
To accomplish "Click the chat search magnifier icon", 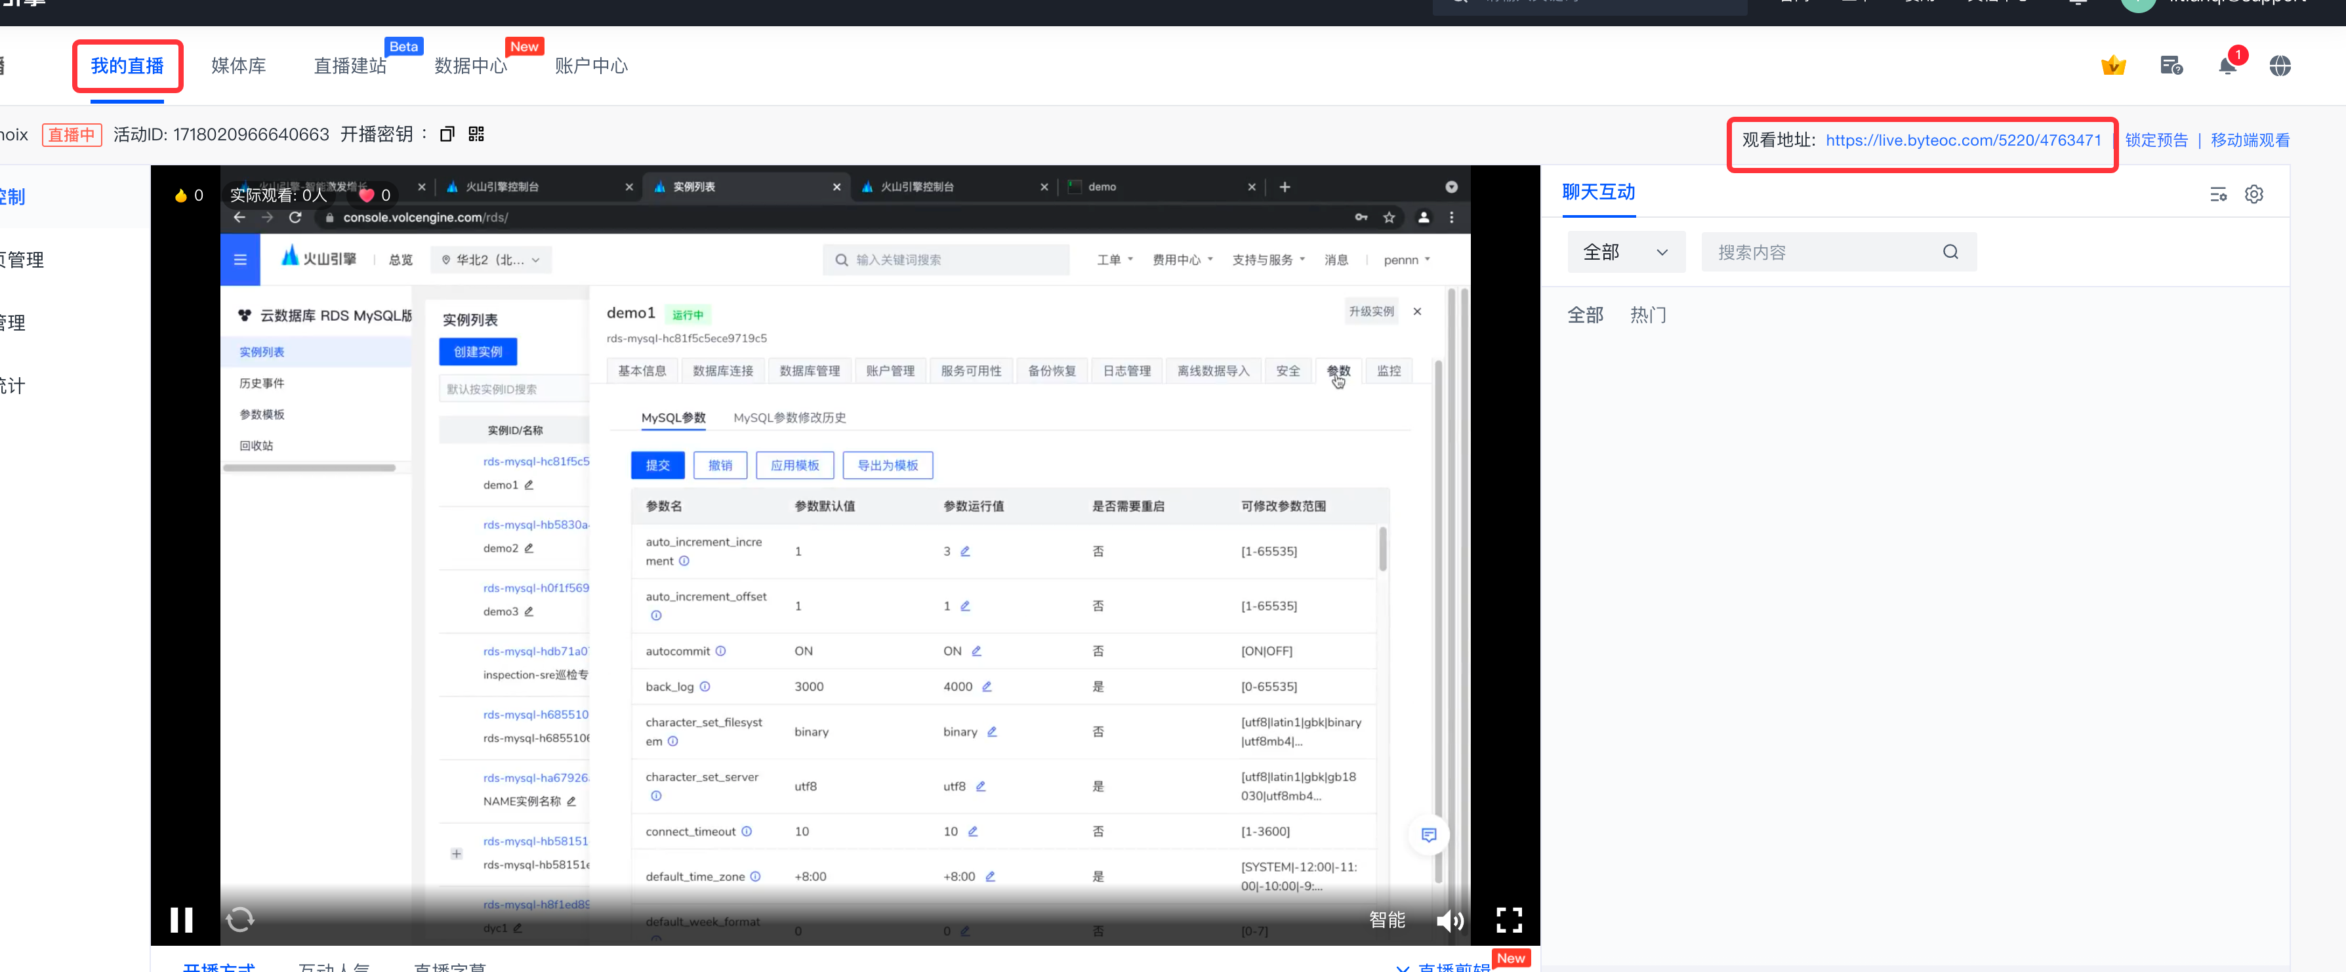I will [1950, 252].
